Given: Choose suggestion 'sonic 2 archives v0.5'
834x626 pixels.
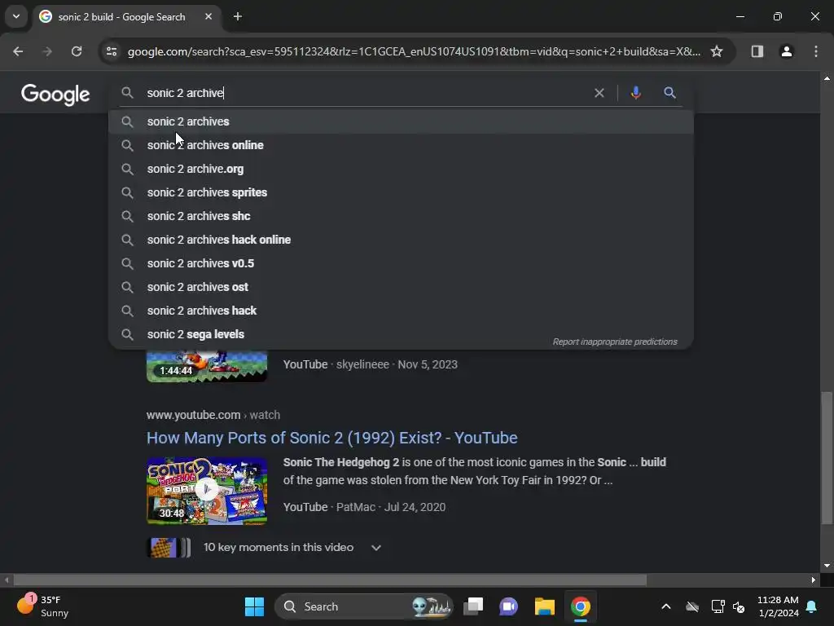Looking at the screenshot, I should point(401,263).
